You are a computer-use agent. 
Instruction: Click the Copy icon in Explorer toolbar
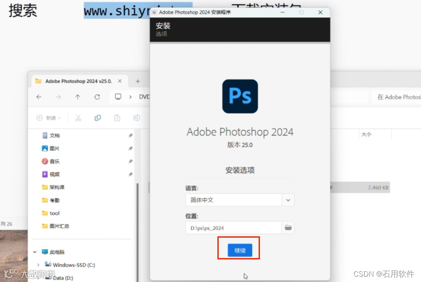(98, 118)
